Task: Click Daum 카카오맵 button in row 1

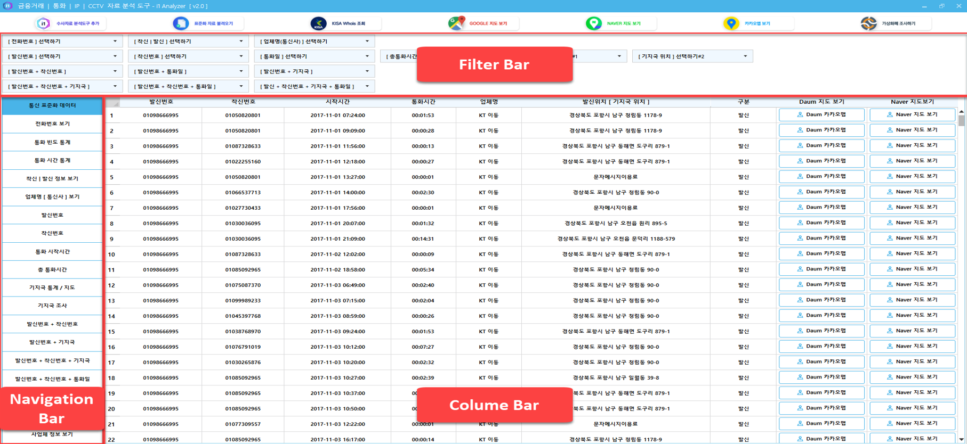Action: pos(821,115)
